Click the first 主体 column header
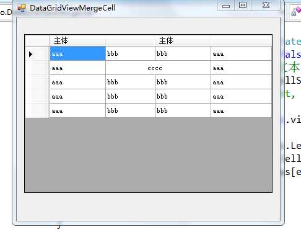The height and width of the screenshot is (232, 301). click(77, 40)
